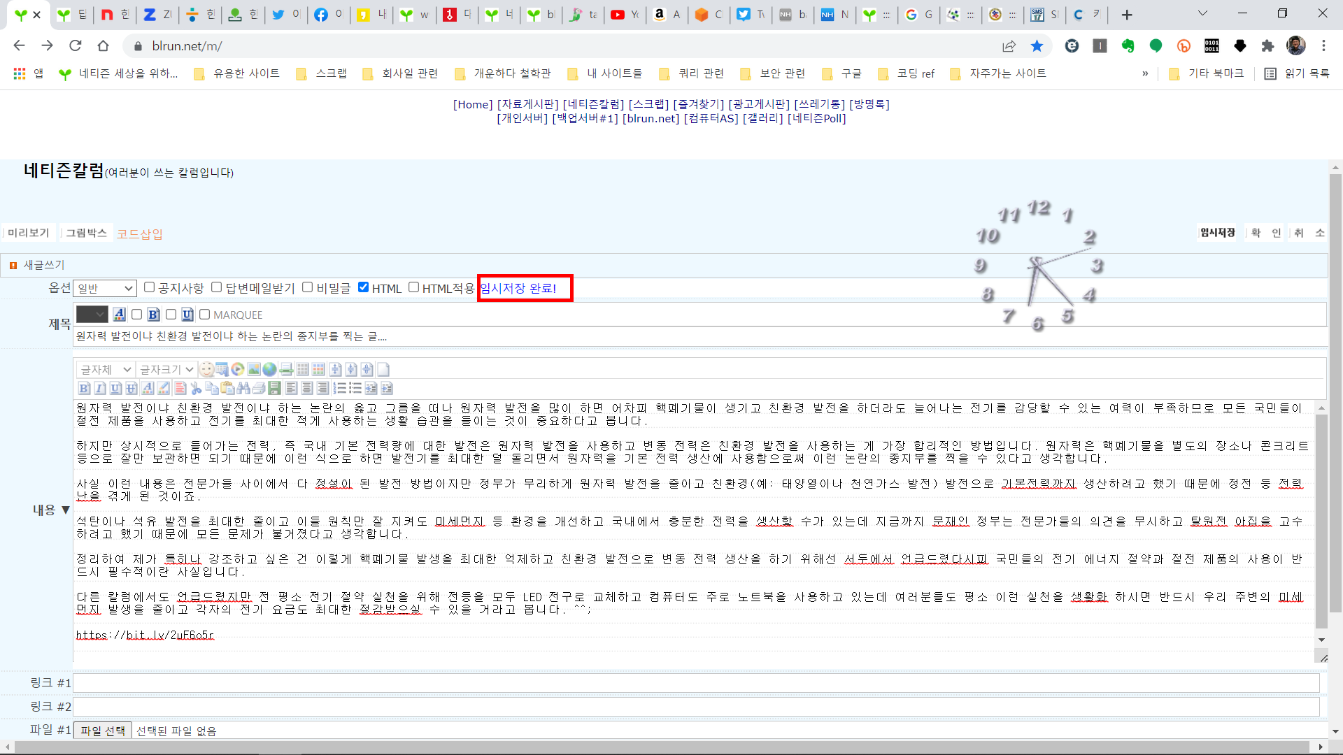Uncheck the HTML checkbox
Viewport: 1343px width, 755px height.
(x=363, y=287)
